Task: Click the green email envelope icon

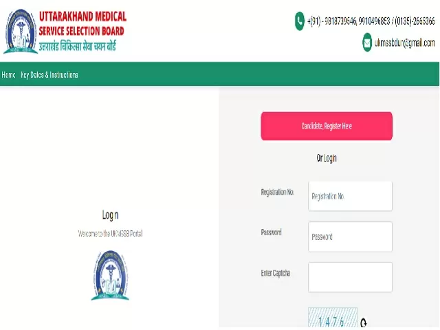Action: click(x=367, y=43)
